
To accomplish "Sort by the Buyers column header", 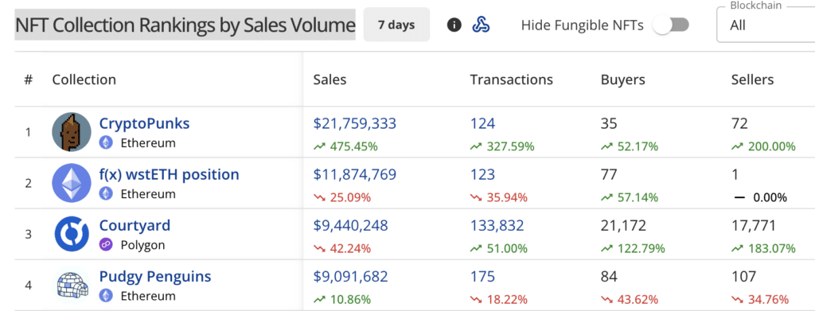I will (622, 80).
